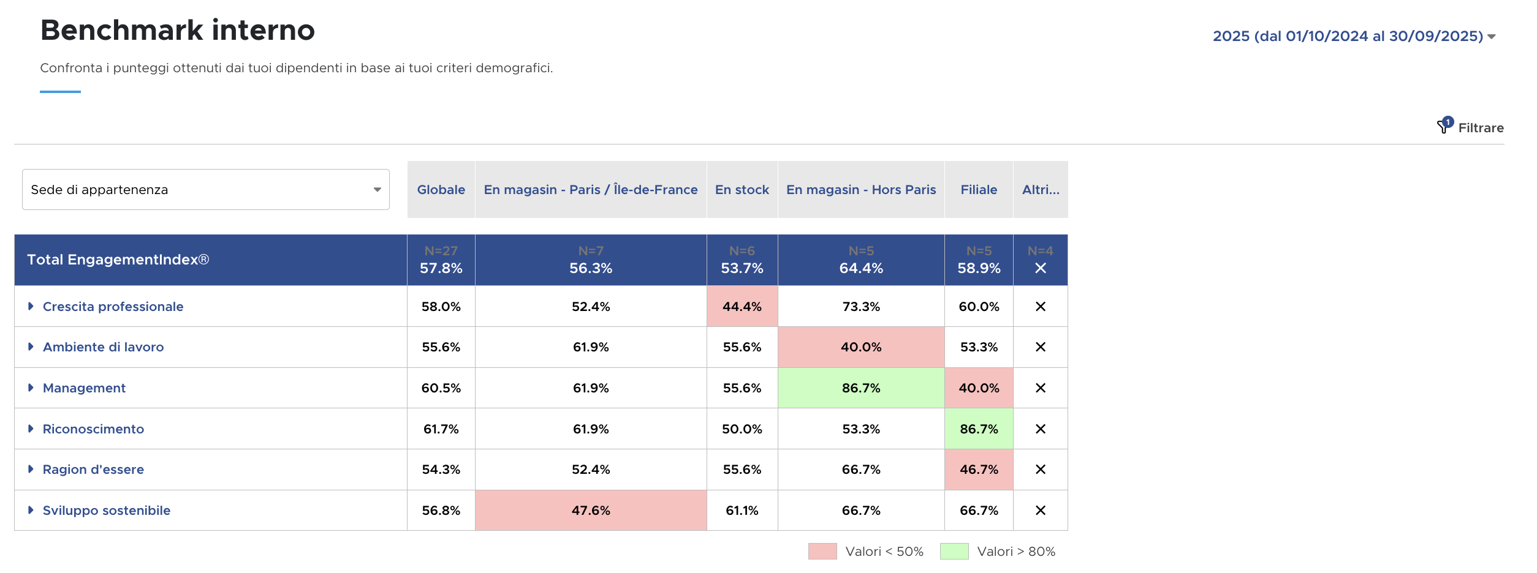Image resolution: width=1537 pixels, height=573 pixels.
Task: Select the En stock column header
Action: pyautogui.click(x=742, y=190)
